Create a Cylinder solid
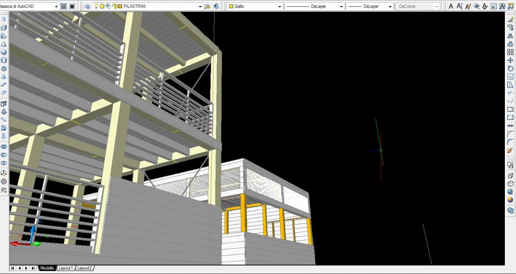 pyautogui.click(x=4, y=60)
